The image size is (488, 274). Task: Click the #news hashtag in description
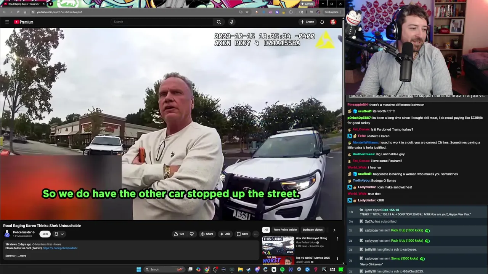tap(57, 244)
